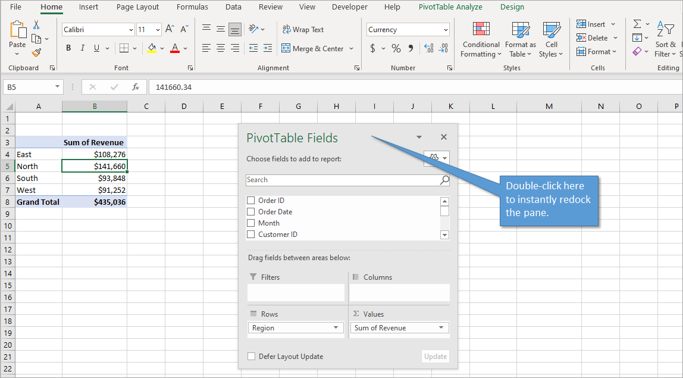The height and width of the screenshot is (378, 683).
Task: Click the Cut scissors icon
Action: click(36, 25)
